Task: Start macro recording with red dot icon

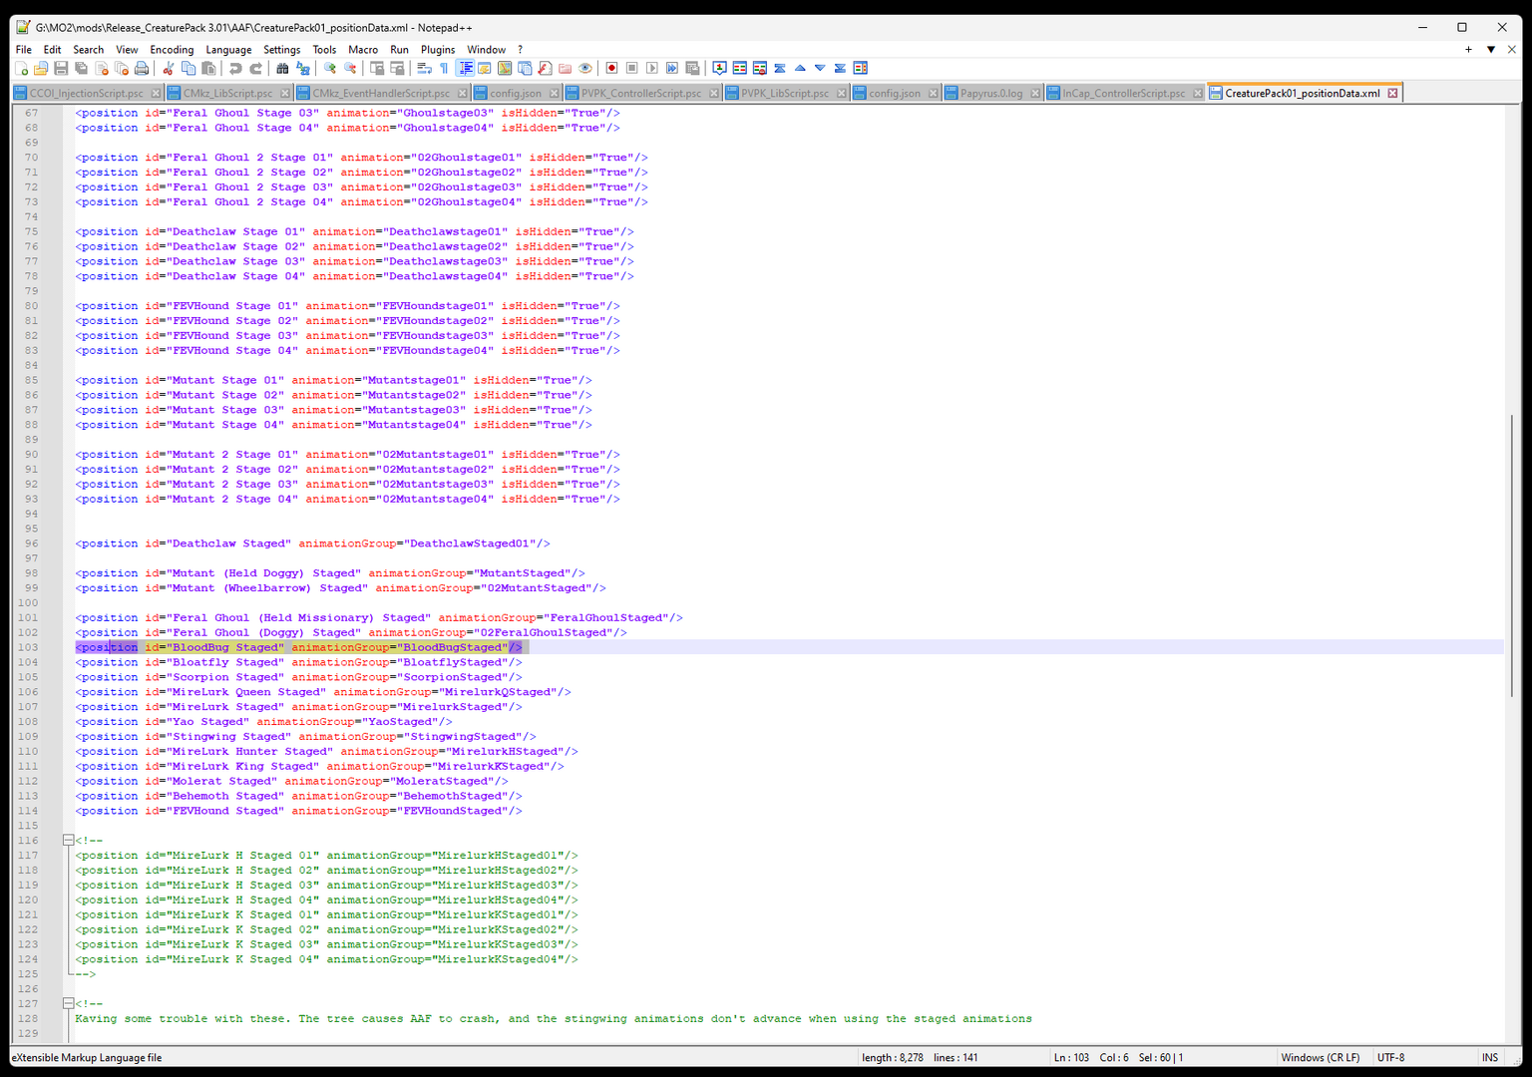Action: (x=612, y=69)
